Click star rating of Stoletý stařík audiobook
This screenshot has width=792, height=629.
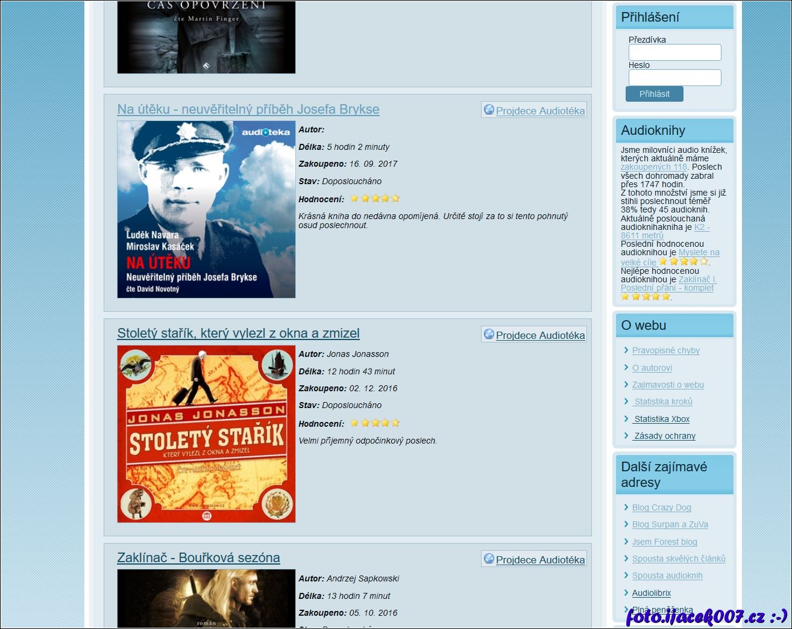click(x=374, y=423)
